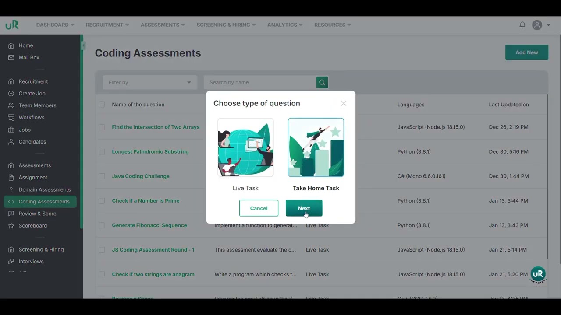Viewport: 561px width, 315px height.
Task: Open the user profile avatar menu
Action: coord(537,25)
